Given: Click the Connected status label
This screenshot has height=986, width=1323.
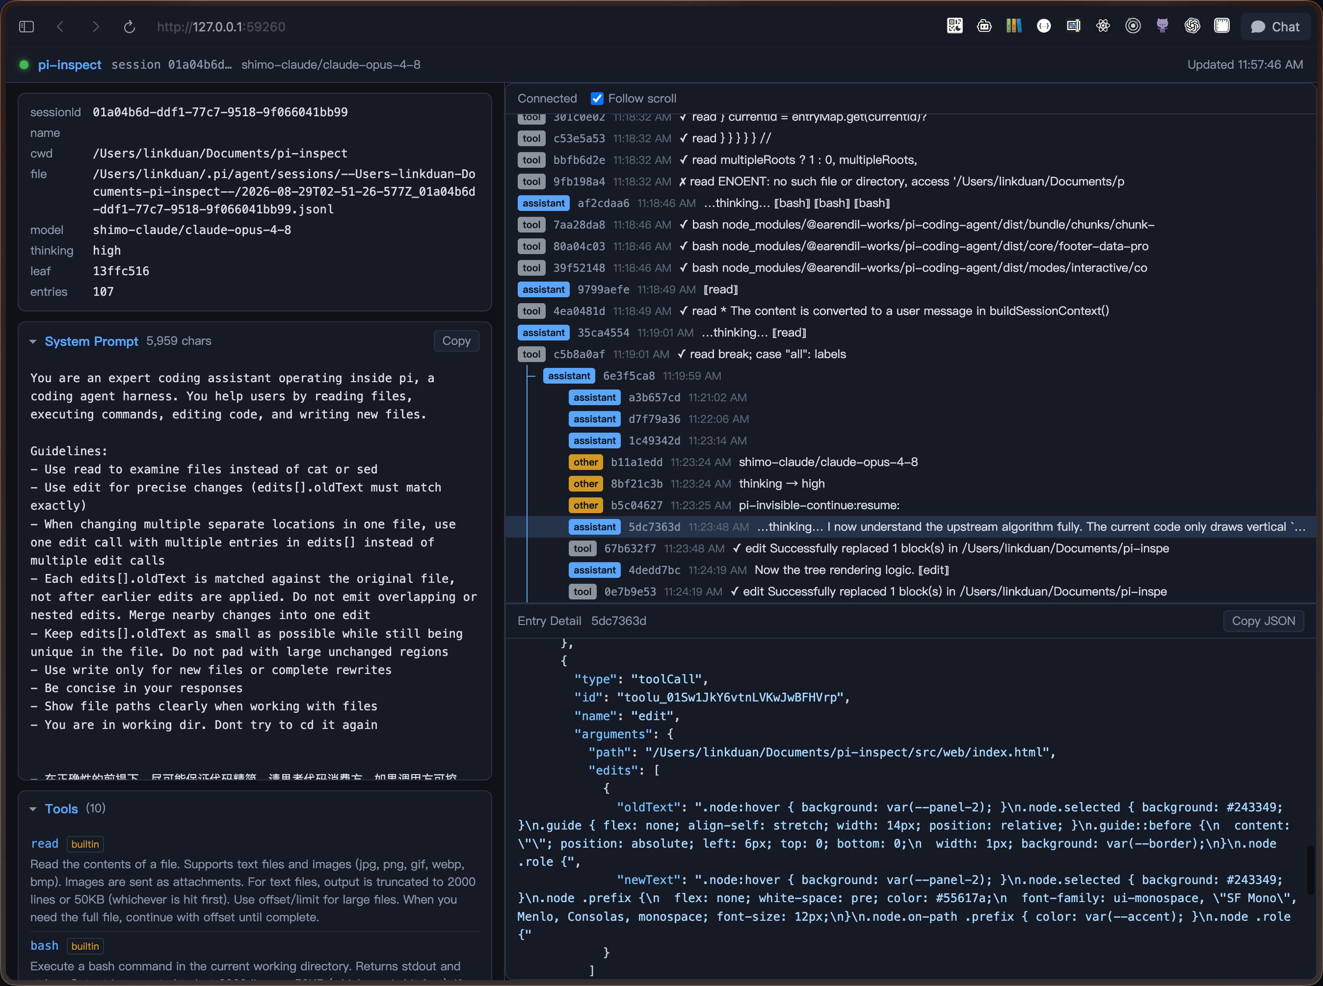Looking at the screenshot, I should pyautogui.click(x=547, y=99).
